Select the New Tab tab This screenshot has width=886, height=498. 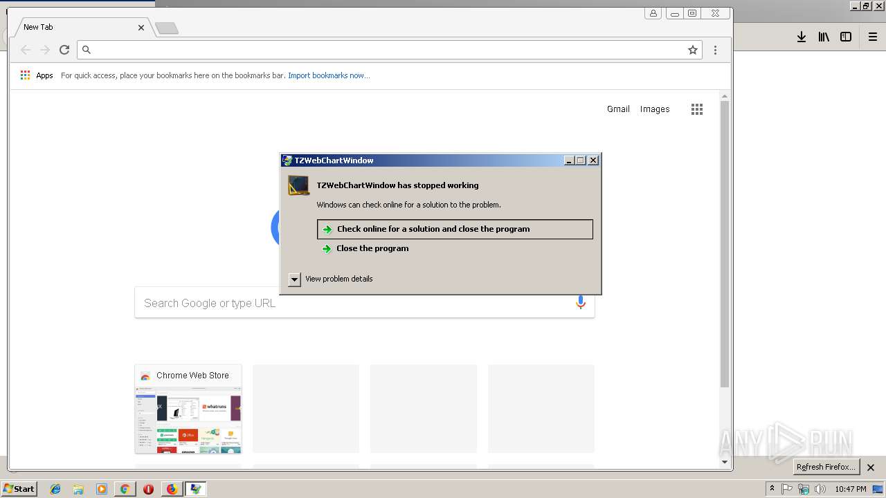[x=81, y=27]
